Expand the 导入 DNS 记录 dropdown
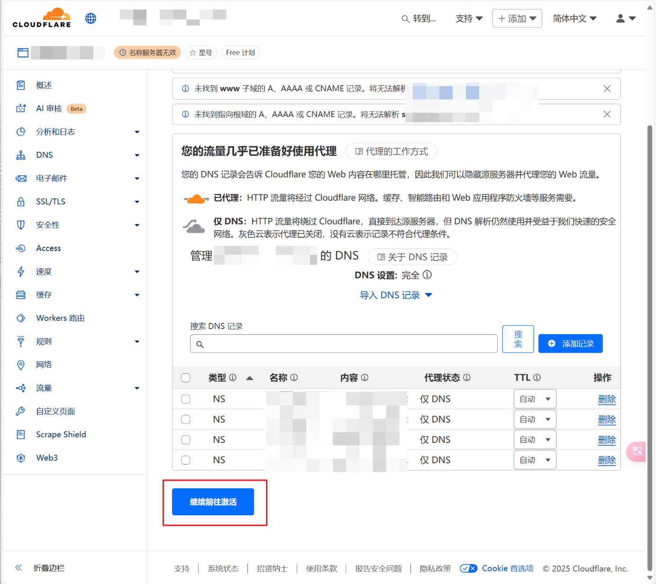 [x=396, y=295]
